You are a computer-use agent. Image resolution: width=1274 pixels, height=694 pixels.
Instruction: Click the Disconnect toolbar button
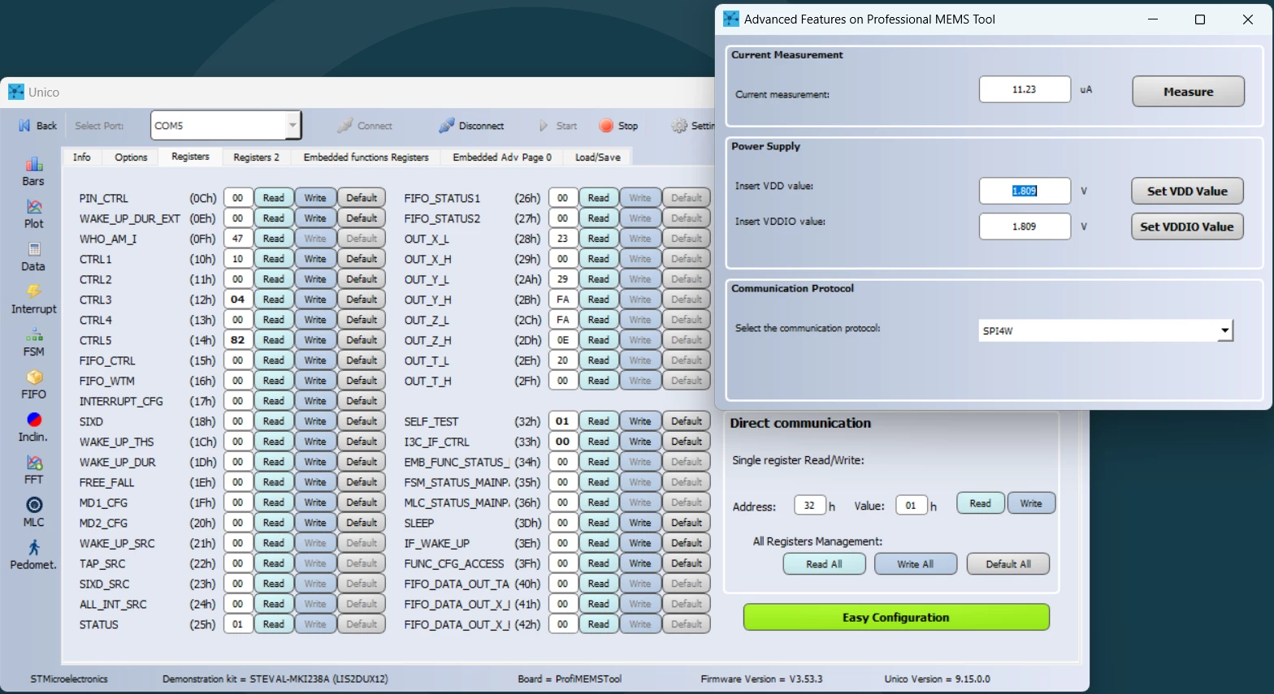tap(472, 126)
